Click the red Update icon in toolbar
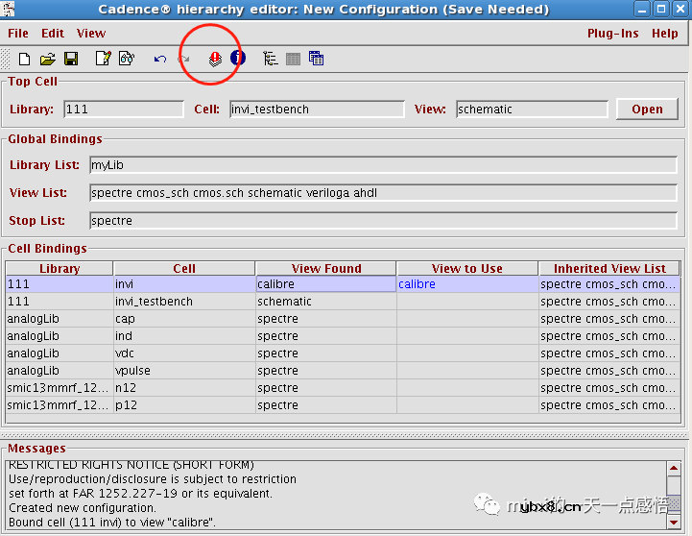The height and width of the screenshot is (536, 692). coord(215,59)
